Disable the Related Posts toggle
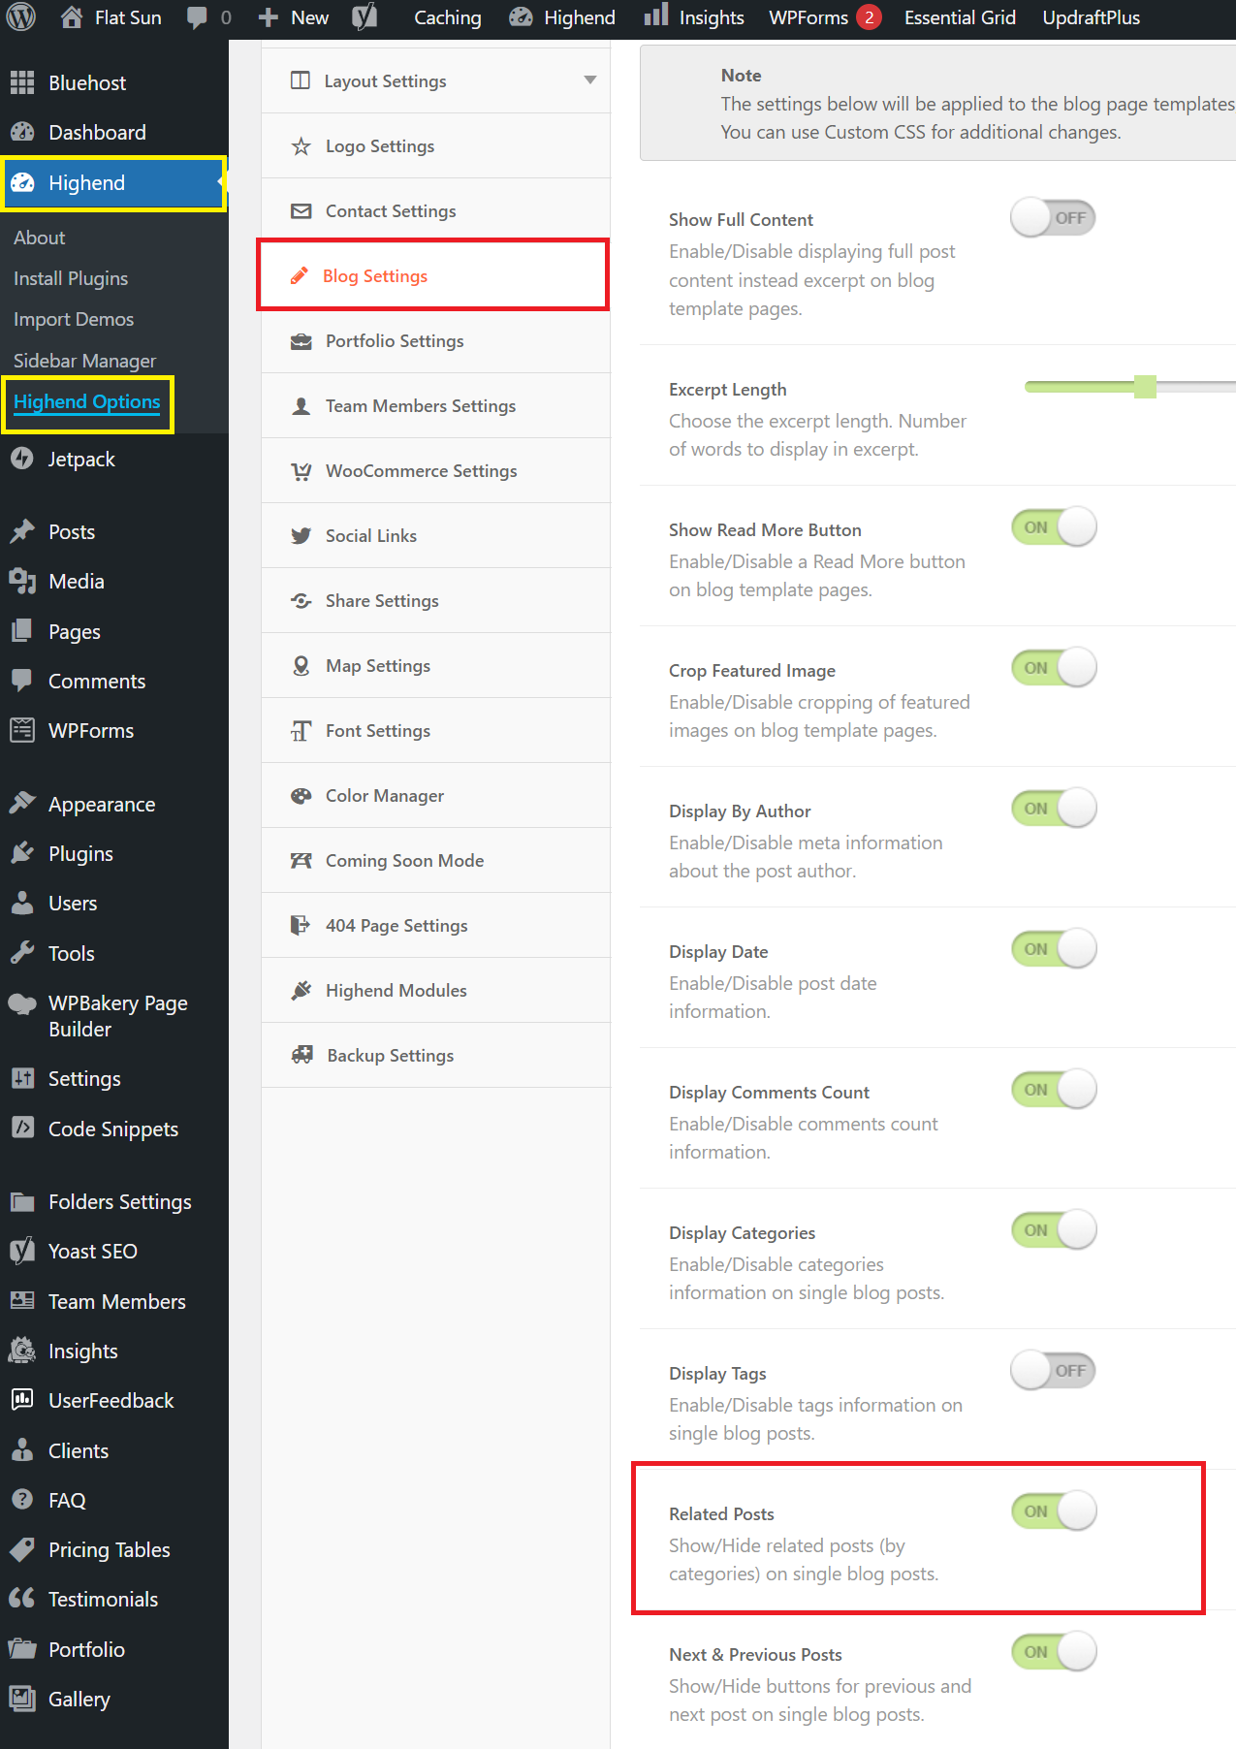This screenshot has height=1749, width=1236. 1053,1511
